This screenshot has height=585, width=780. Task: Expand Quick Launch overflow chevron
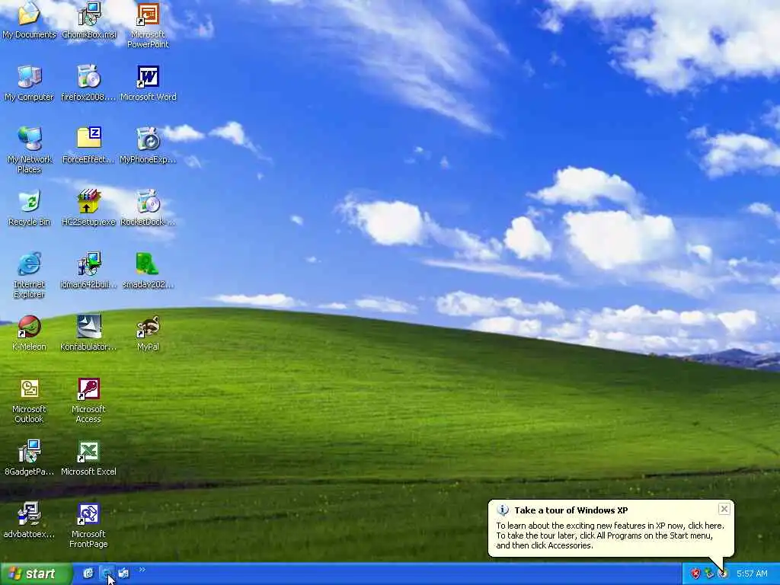point(142,570)
